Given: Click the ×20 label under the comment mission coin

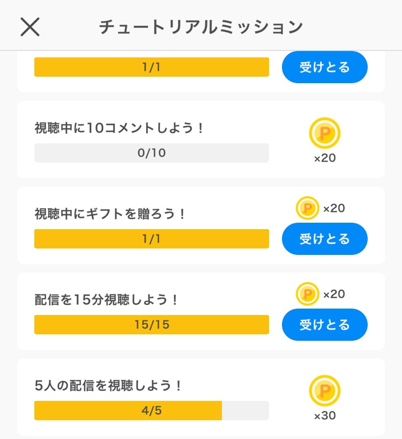Looking at the screenshot, I should 325,158.
